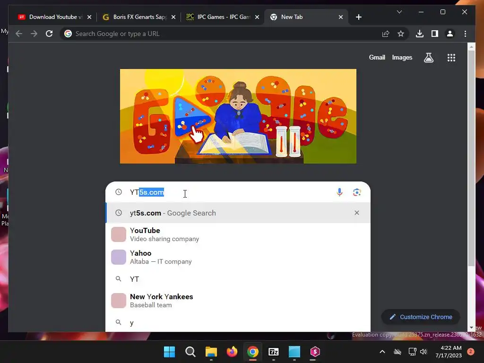The width and height of the screenshot is (484, 363).
Task: Open the pink S hexagon taskbar app
Action: (315, 352)
